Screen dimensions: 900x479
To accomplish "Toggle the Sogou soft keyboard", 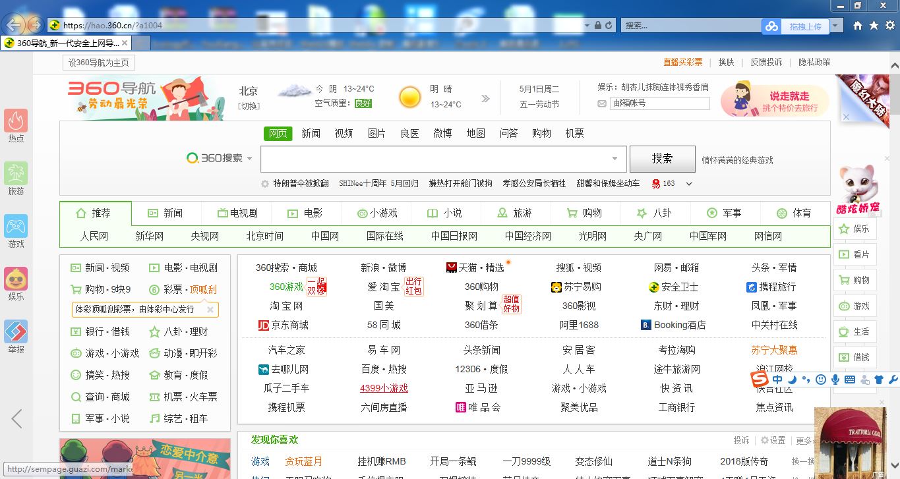I will [x=851, y=380].
